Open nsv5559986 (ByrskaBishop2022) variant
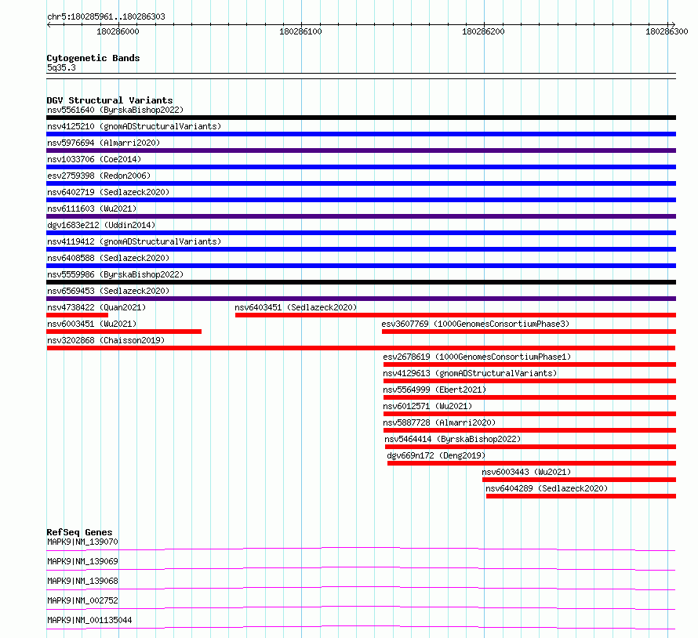This screenshot has width=698, height=638. pyautogui.click(x=115, y=274)
